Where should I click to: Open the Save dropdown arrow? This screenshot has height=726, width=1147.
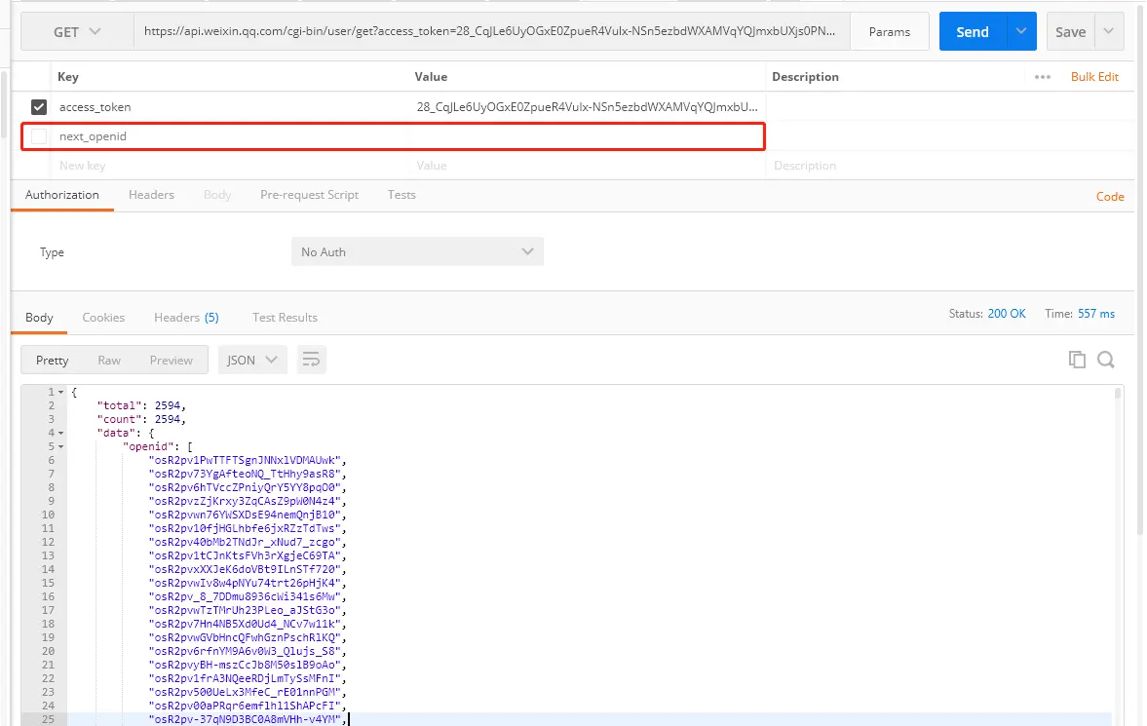click(x=1108, y=31)
